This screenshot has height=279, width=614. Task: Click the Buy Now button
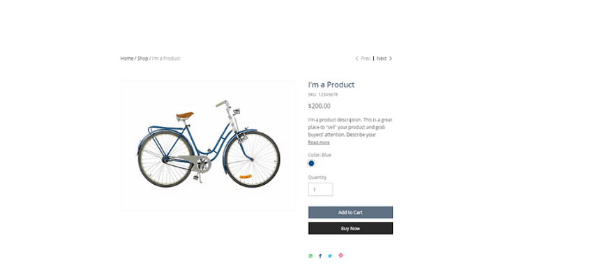pyautogui.click(x=350, y=229)
